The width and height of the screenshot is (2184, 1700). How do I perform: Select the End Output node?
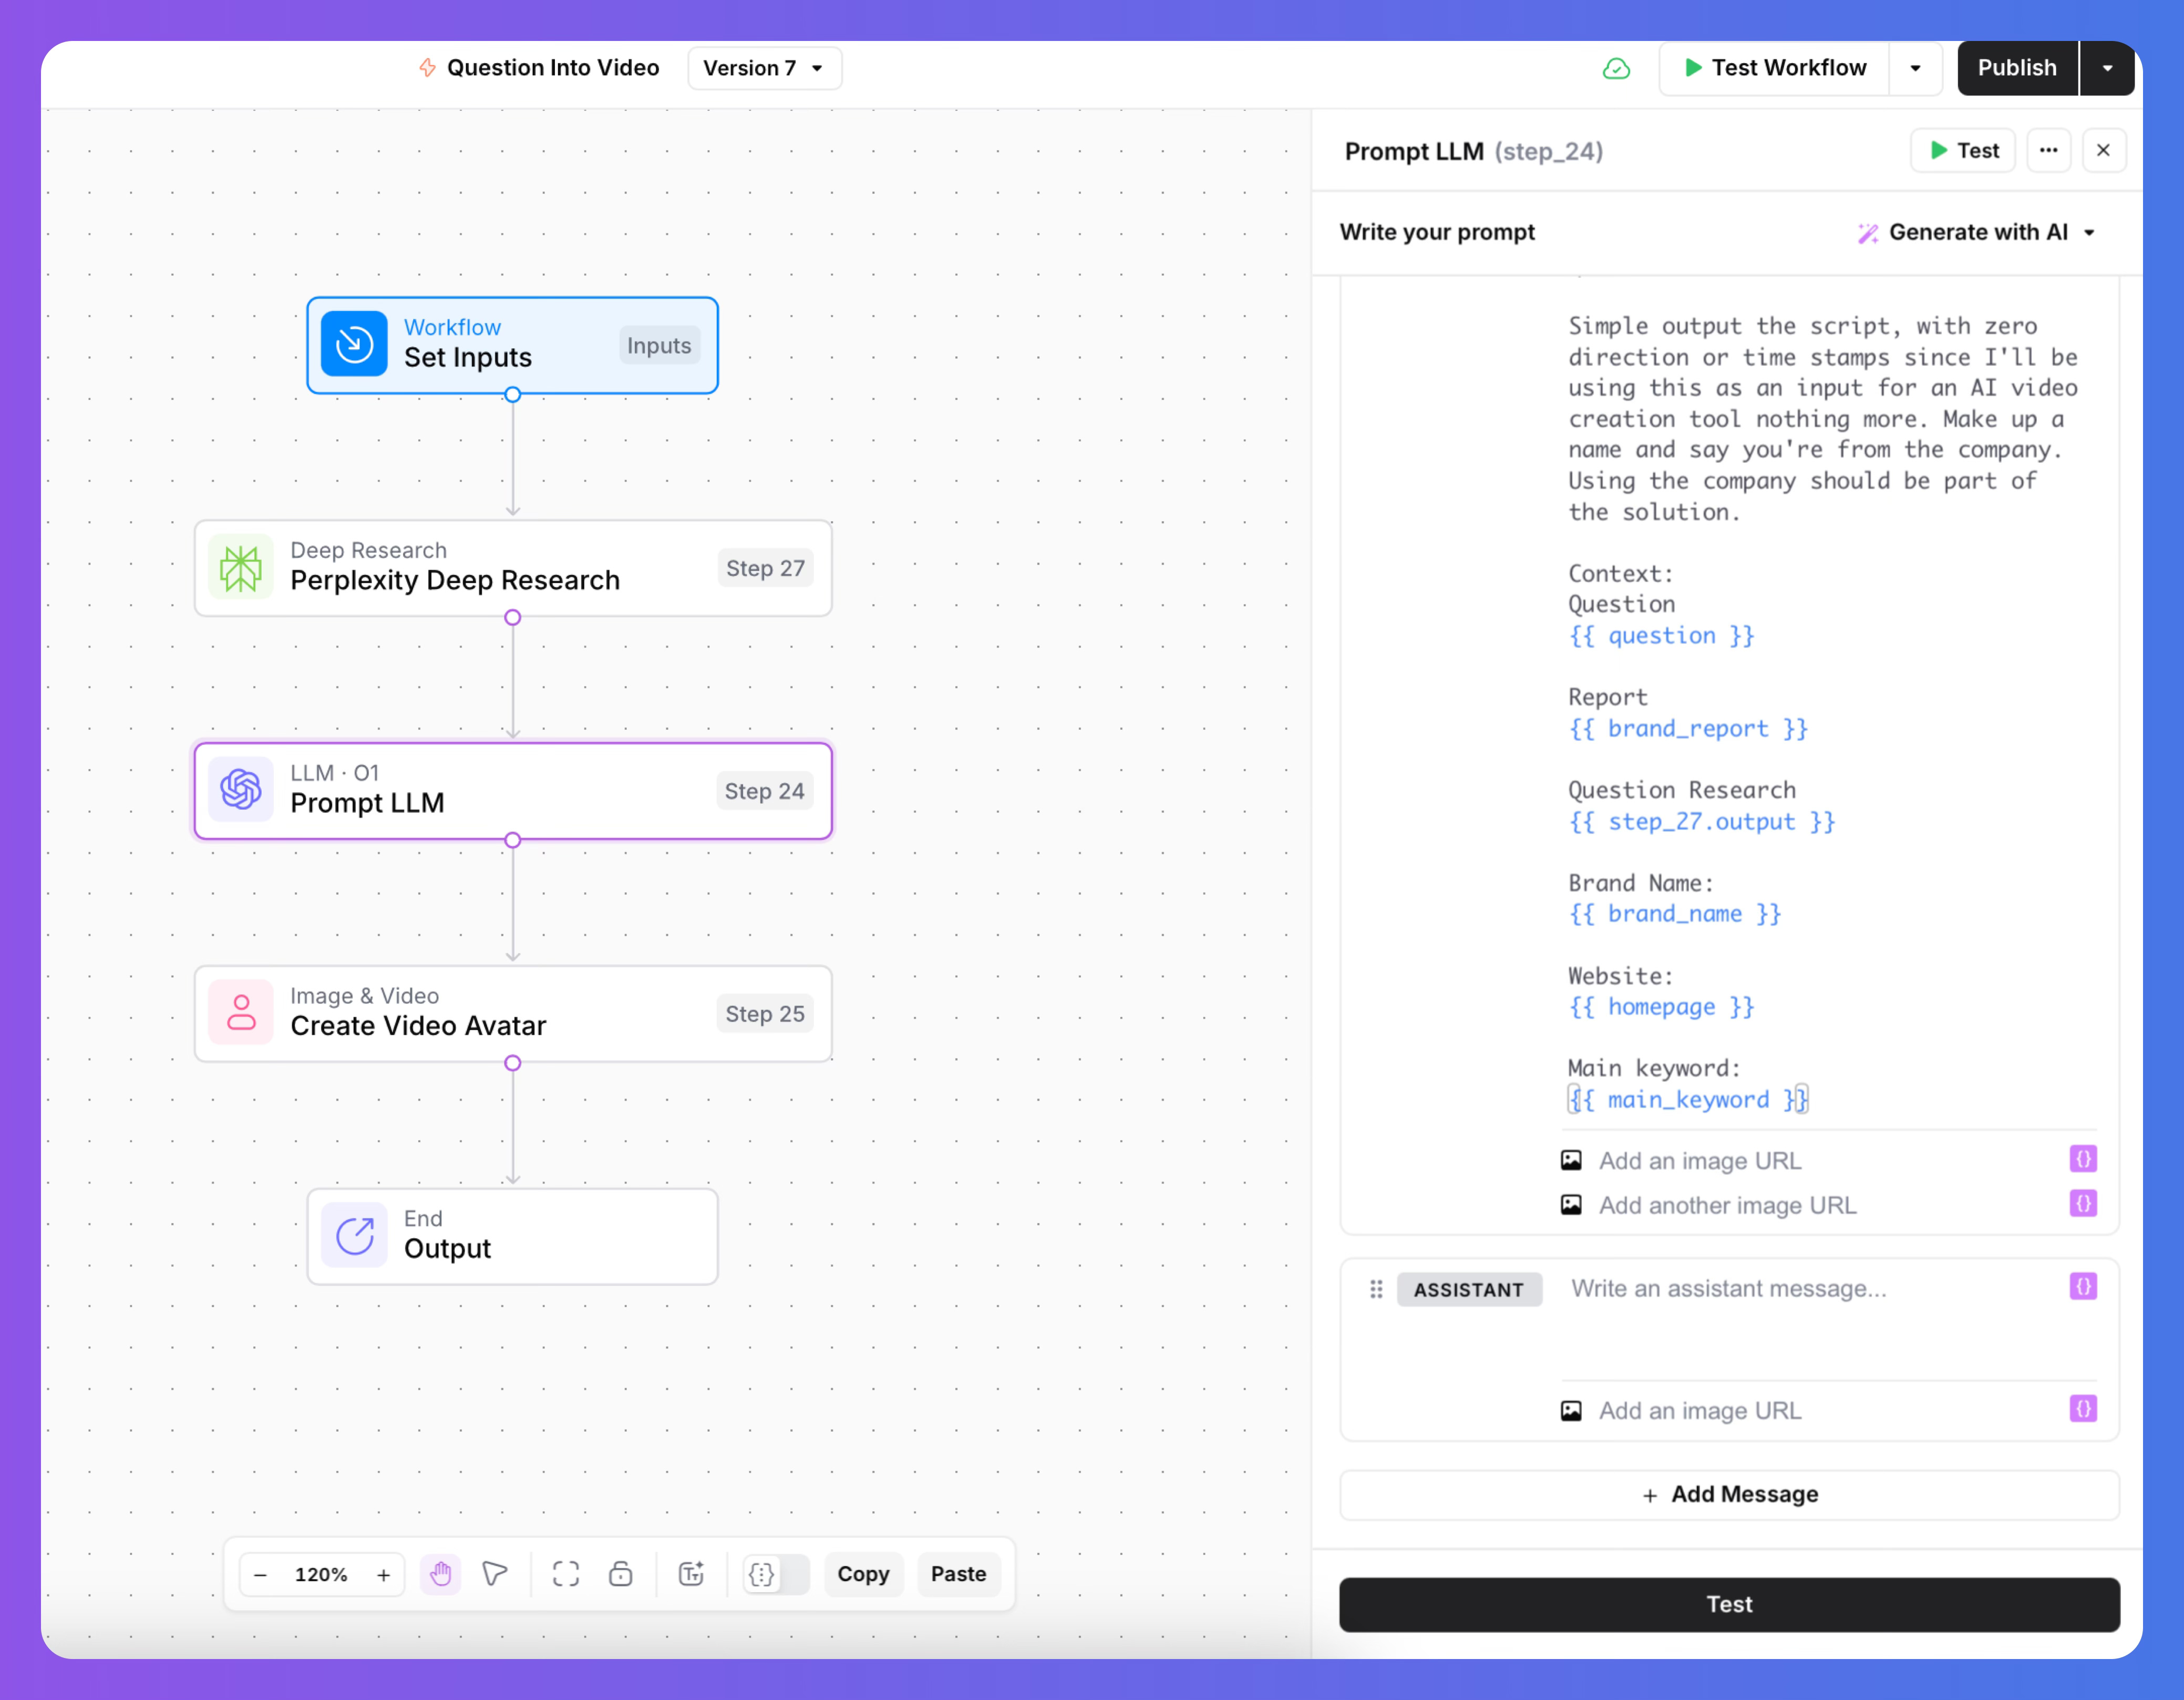[512, 1235]
